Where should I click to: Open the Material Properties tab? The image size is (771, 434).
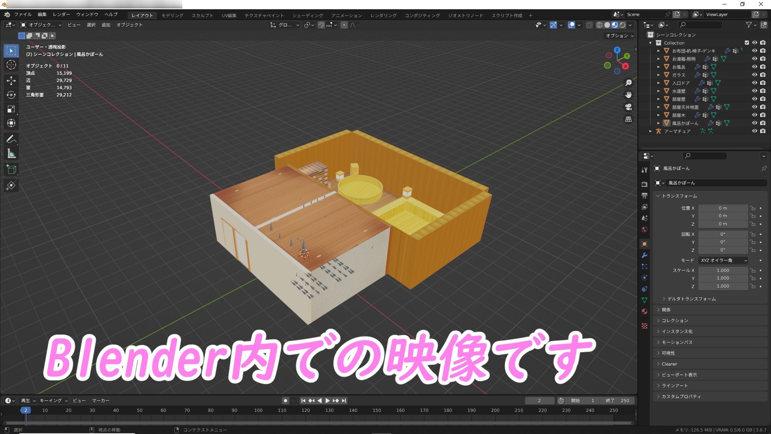coord(645,311)
